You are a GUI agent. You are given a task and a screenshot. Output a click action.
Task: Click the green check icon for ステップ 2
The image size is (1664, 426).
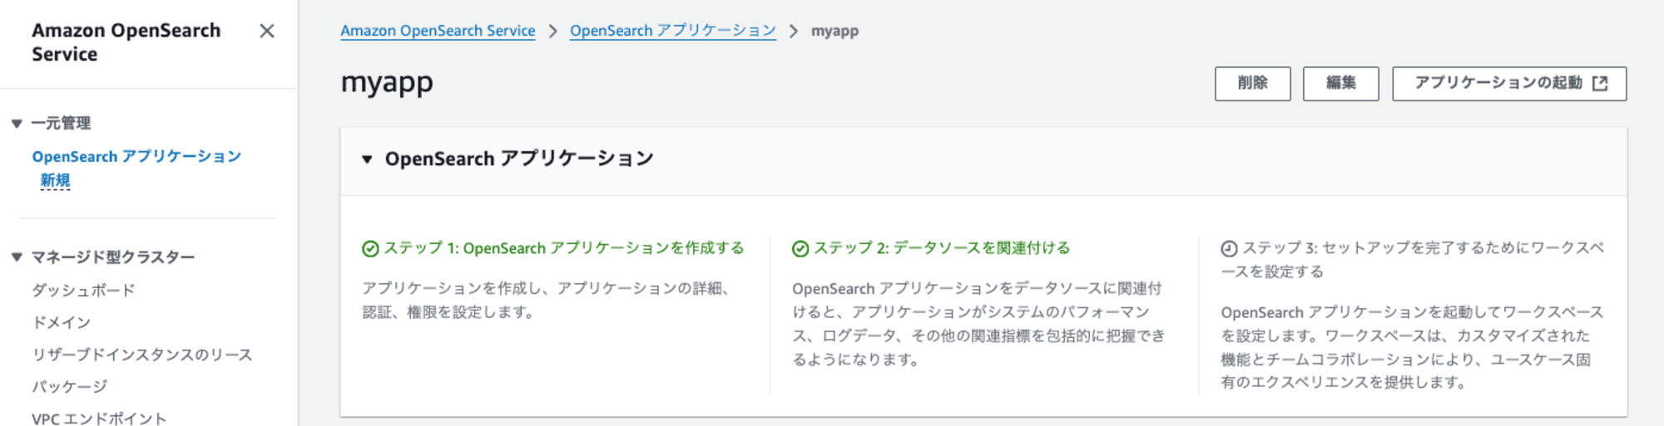point(800,248)
